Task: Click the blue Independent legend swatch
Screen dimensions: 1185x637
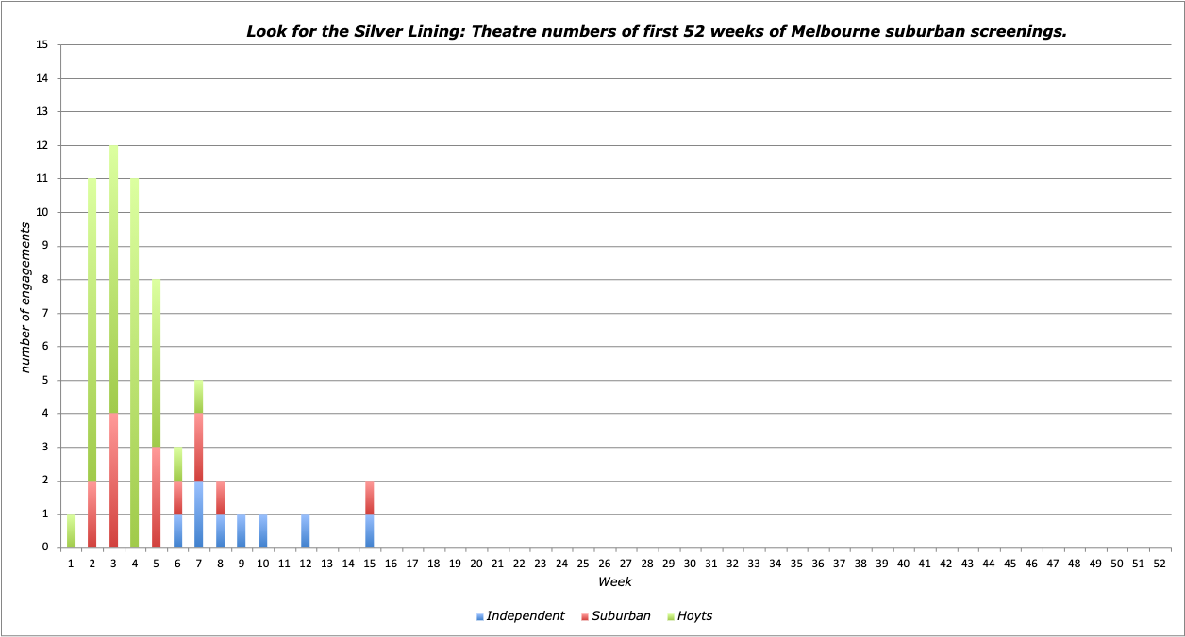Action: (x=480, y=617)
